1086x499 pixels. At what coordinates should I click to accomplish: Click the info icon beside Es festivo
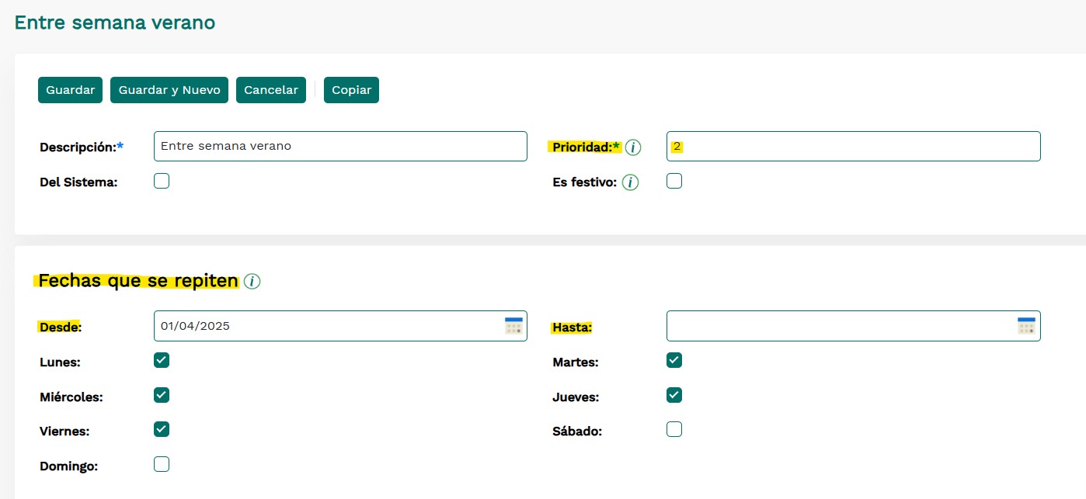(x=630, y=183)
